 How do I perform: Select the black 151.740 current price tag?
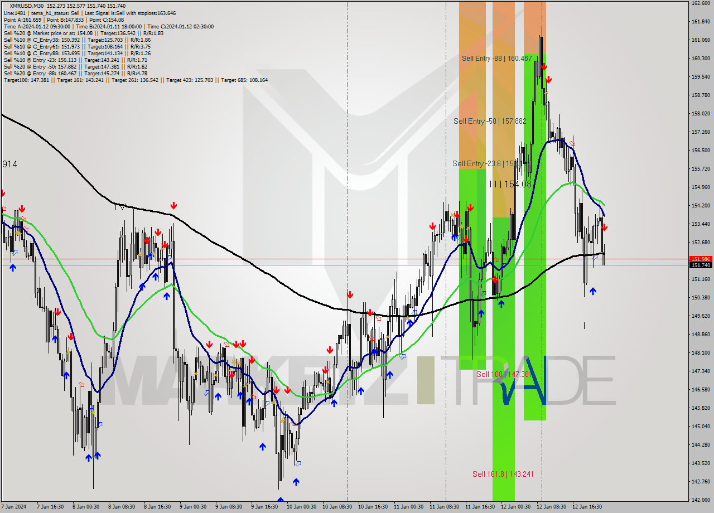(701, 265)
